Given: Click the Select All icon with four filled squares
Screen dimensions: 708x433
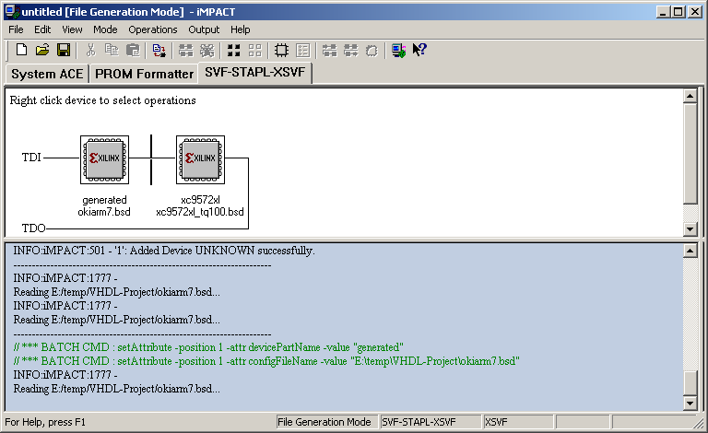Looking at the screenshot, I should coord(233,50).
